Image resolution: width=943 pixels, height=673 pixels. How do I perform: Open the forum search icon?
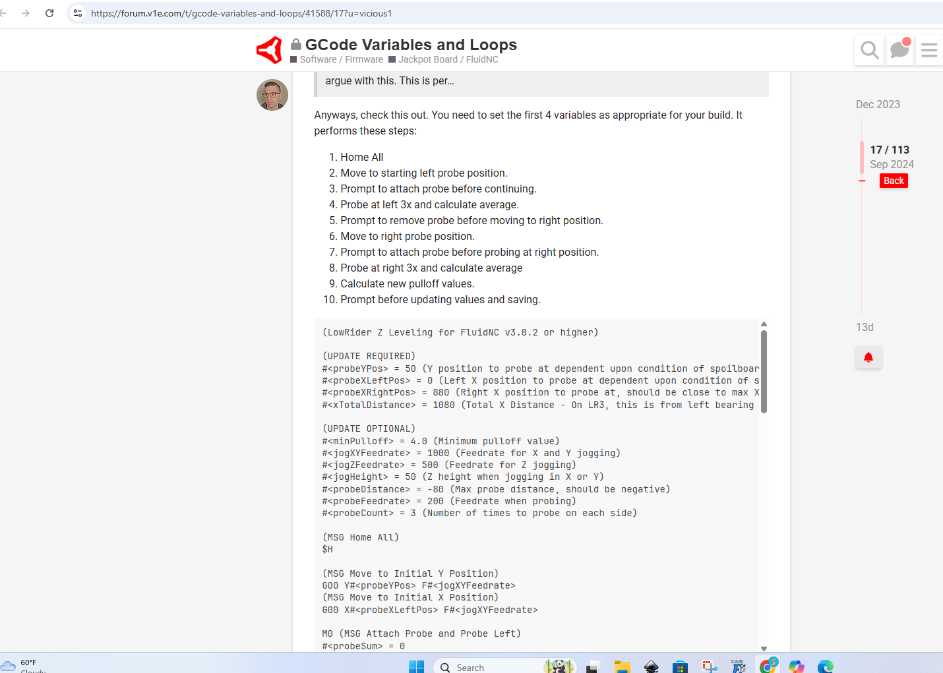(869, 50)
